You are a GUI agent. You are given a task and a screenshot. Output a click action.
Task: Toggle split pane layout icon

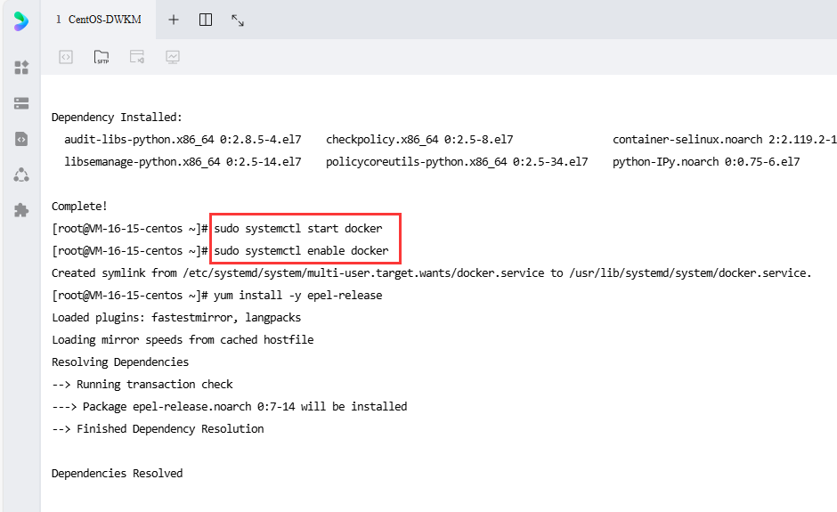[206, 20]
